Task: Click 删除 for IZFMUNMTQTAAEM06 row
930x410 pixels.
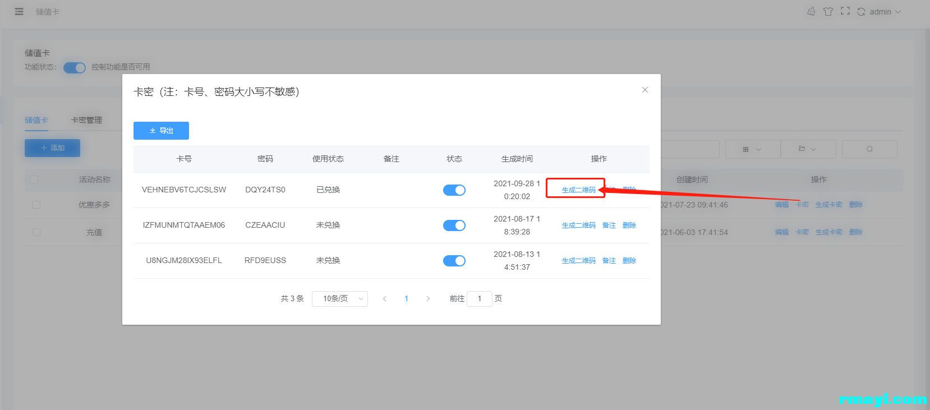Action: tap(629, 225)
